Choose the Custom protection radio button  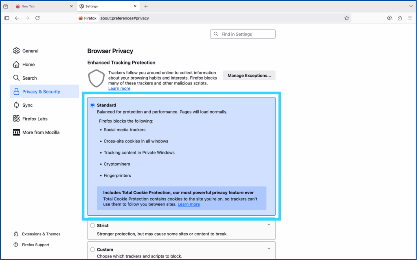pos(92,249)
